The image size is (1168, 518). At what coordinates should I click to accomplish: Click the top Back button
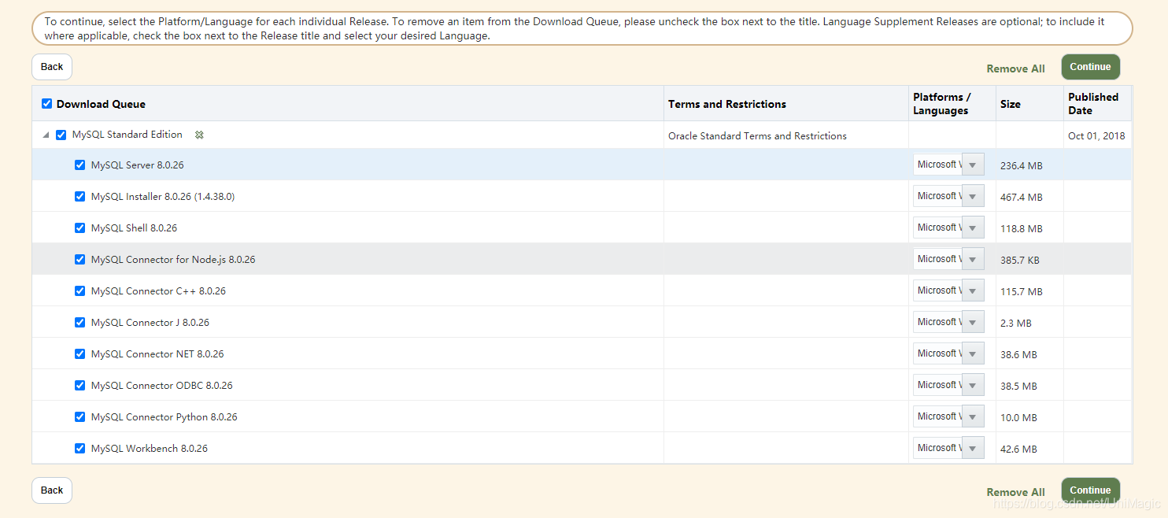pos(52,67)
